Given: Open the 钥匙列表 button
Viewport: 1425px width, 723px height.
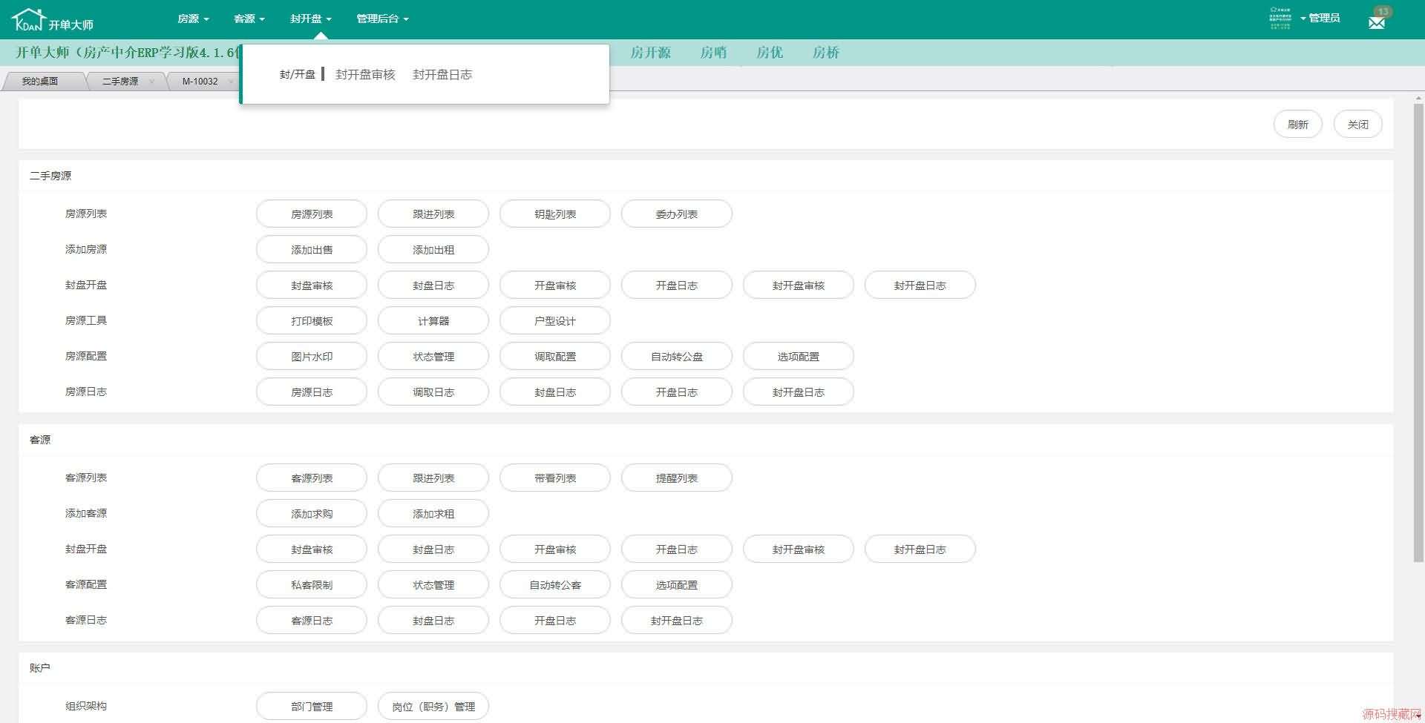Looking at the screenshot, I should pos(555,214).
